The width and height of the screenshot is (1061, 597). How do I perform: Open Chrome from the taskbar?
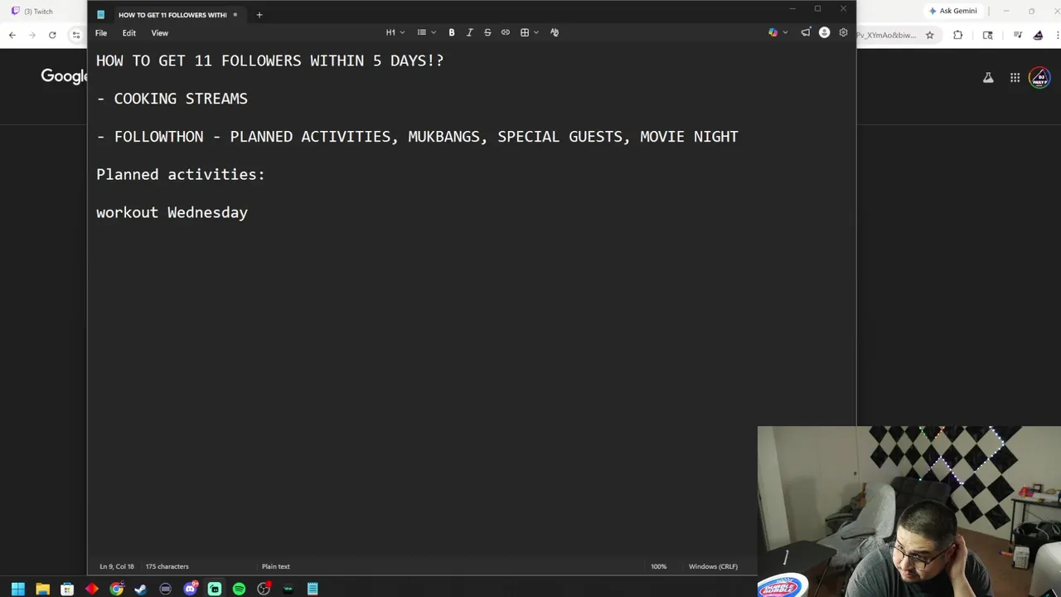[x=116, y=589]
